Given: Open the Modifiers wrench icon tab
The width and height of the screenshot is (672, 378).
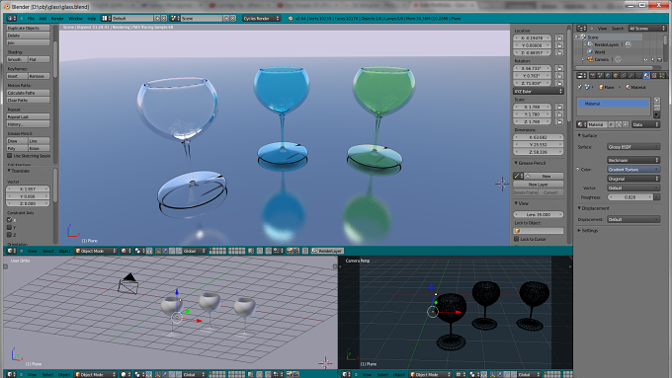Looking at the screenshot, I should tap(630, 75).
